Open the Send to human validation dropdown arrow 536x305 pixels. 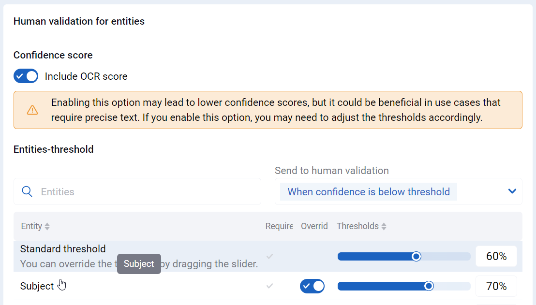512,191
